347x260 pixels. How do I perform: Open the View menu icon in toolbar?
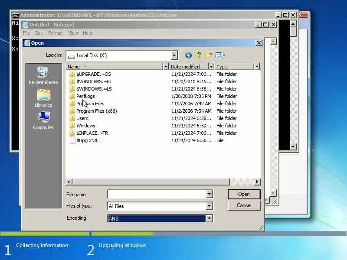pos(220,55)
